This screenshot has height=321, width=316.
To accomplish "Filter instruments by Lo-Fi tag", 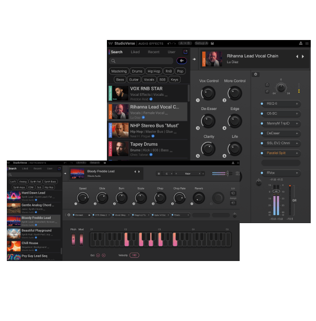I will pyautogui.click(x=13, y=182).
